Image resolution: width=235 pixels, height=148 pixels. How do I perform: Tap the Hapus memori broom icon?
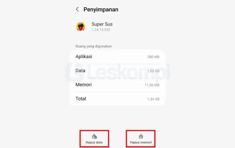(141, 136)
